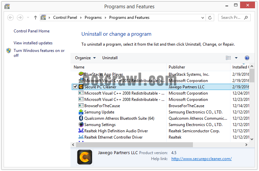
Task: Click Programs and Features in the breadcrumb
Action: [x=129, y=18]
